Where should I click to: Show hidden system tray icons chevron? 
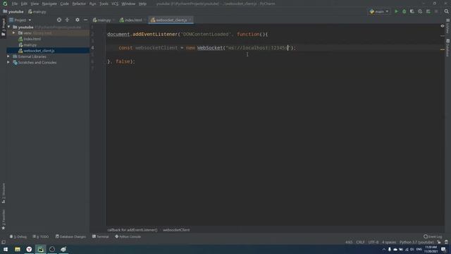[383, 249]
